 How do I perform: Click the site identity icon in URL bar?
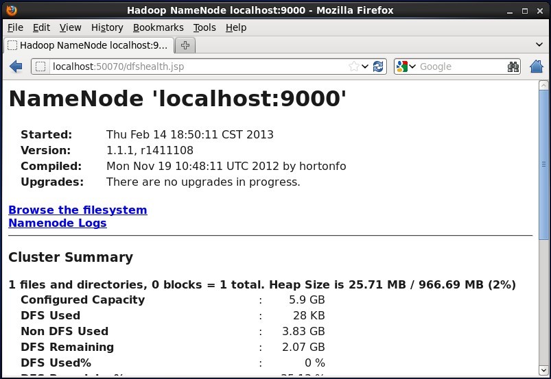pos(40,66)
